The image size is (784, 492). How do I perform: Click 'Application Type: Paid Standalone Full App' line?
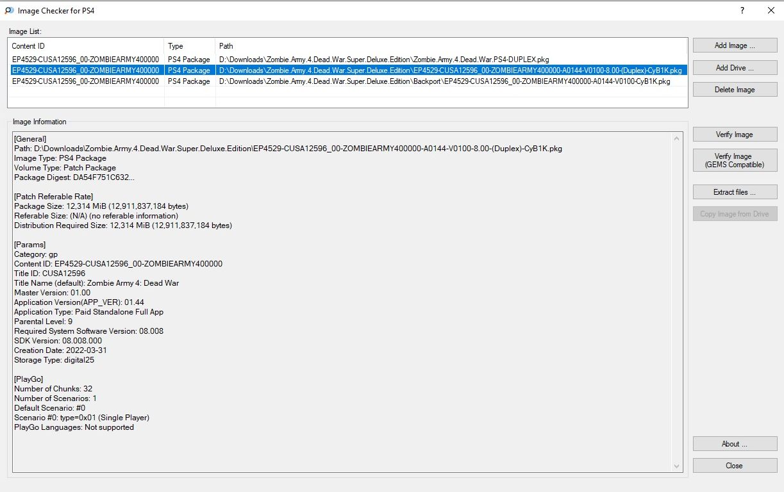click(x=88, y=312)
